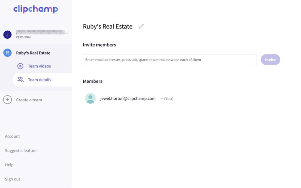
Task: Focus the invite email addresses field
Action: coord(169,60)
